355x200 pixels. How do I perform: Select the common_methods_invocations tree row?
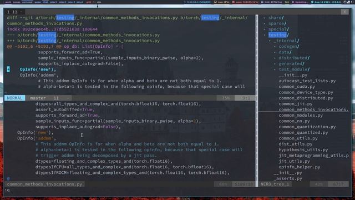pos(313,109)
